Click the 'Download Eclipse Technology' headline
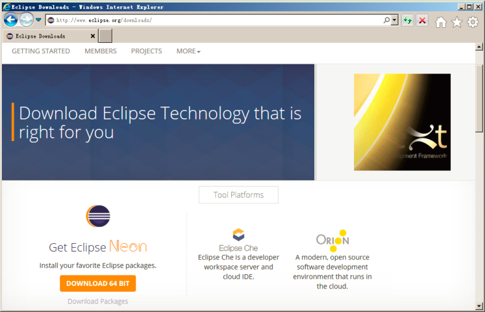The width and height of the screenshot is (485, 312). (160, 122)
